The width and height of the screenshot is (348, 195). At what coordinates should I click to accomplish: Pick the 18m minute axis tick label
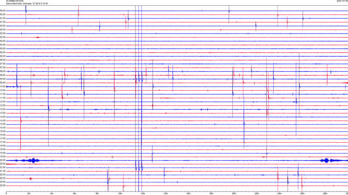[x=211, y=194]
